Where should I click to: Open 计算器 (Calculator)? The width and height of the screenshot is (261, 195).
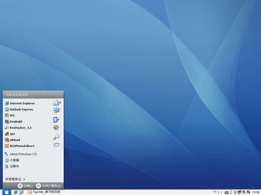(x=12, y=160)
